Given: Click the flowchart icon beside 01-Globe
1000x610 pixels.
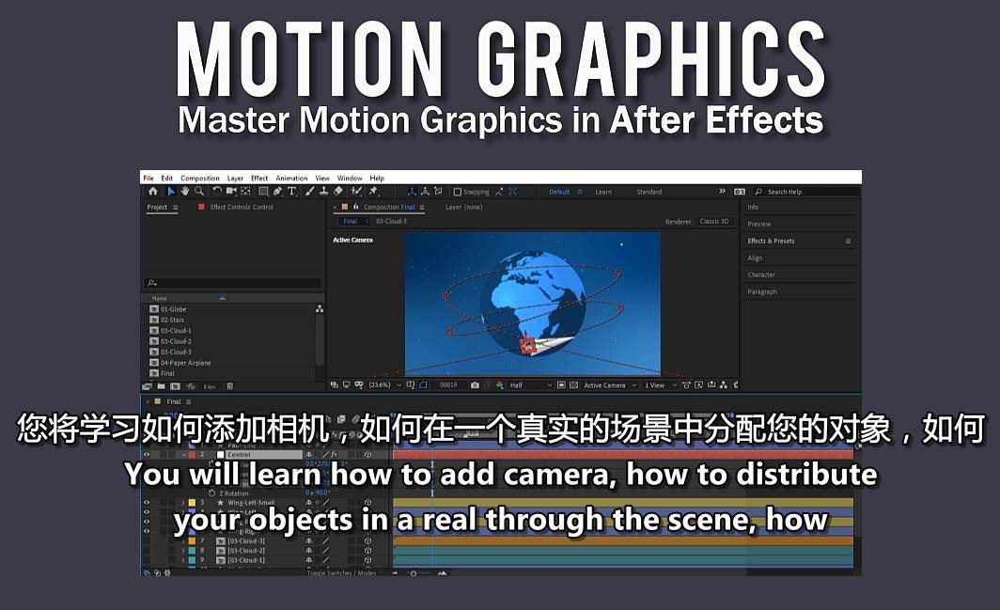Looking at the screenshot, I should [320, 309].
